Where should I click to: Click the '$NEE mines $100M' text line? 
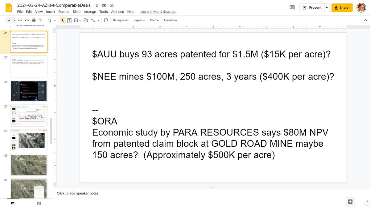click(x=213, y=76)
